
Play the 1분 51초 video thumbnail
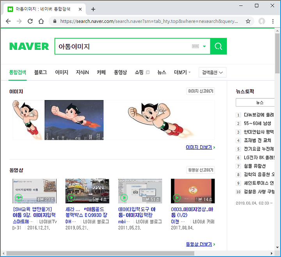pos(140,191)
